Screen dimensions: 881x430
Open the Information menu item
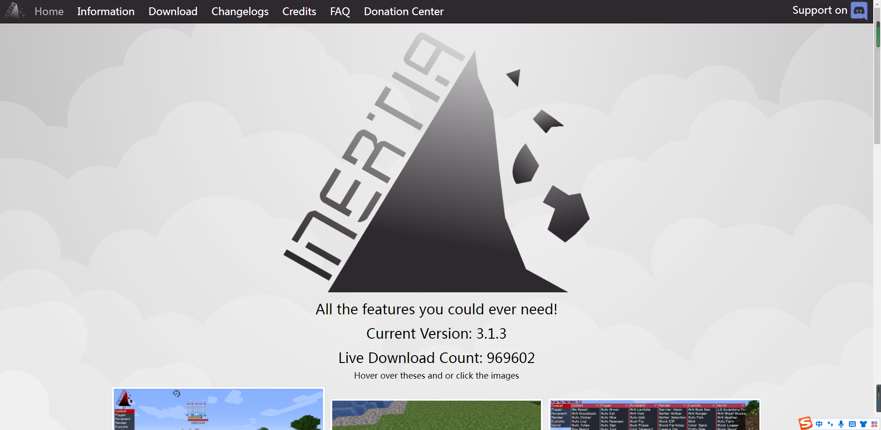pyautogui.click(x=106, y=11)
